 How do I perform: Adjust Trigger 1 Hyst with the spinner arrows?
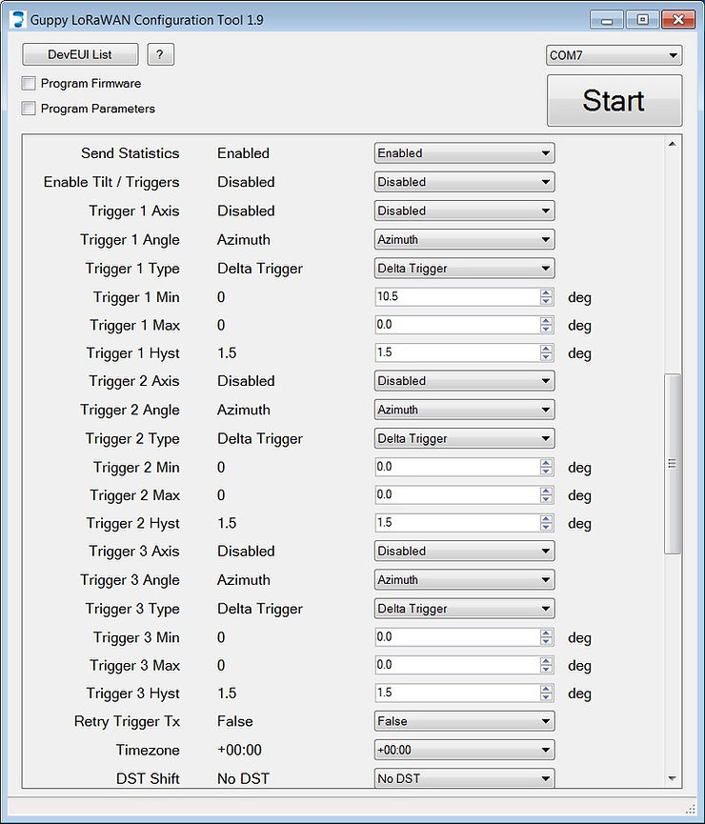point(546,352)
